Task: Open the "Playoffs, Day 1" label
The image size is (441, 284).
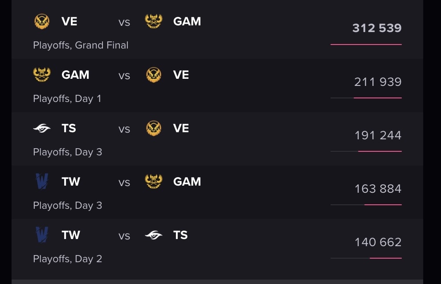Action: (x=67, y=99)
